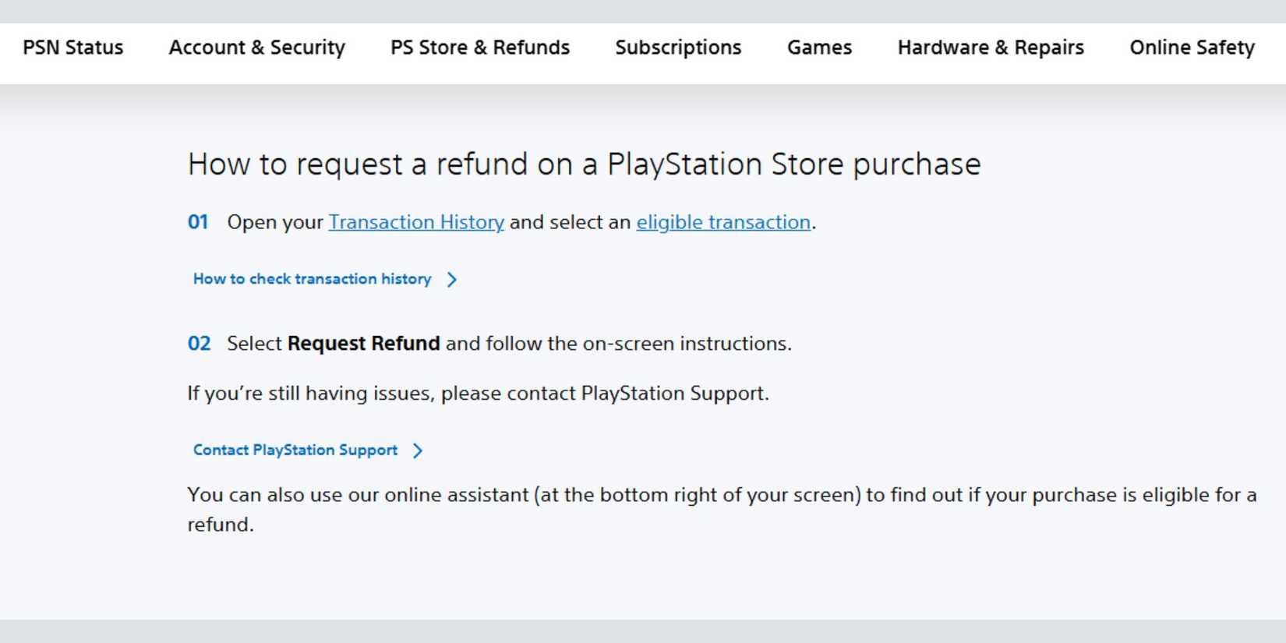Click the online assistant paragraph
The image size is (1286, 643).
point(721,496)
